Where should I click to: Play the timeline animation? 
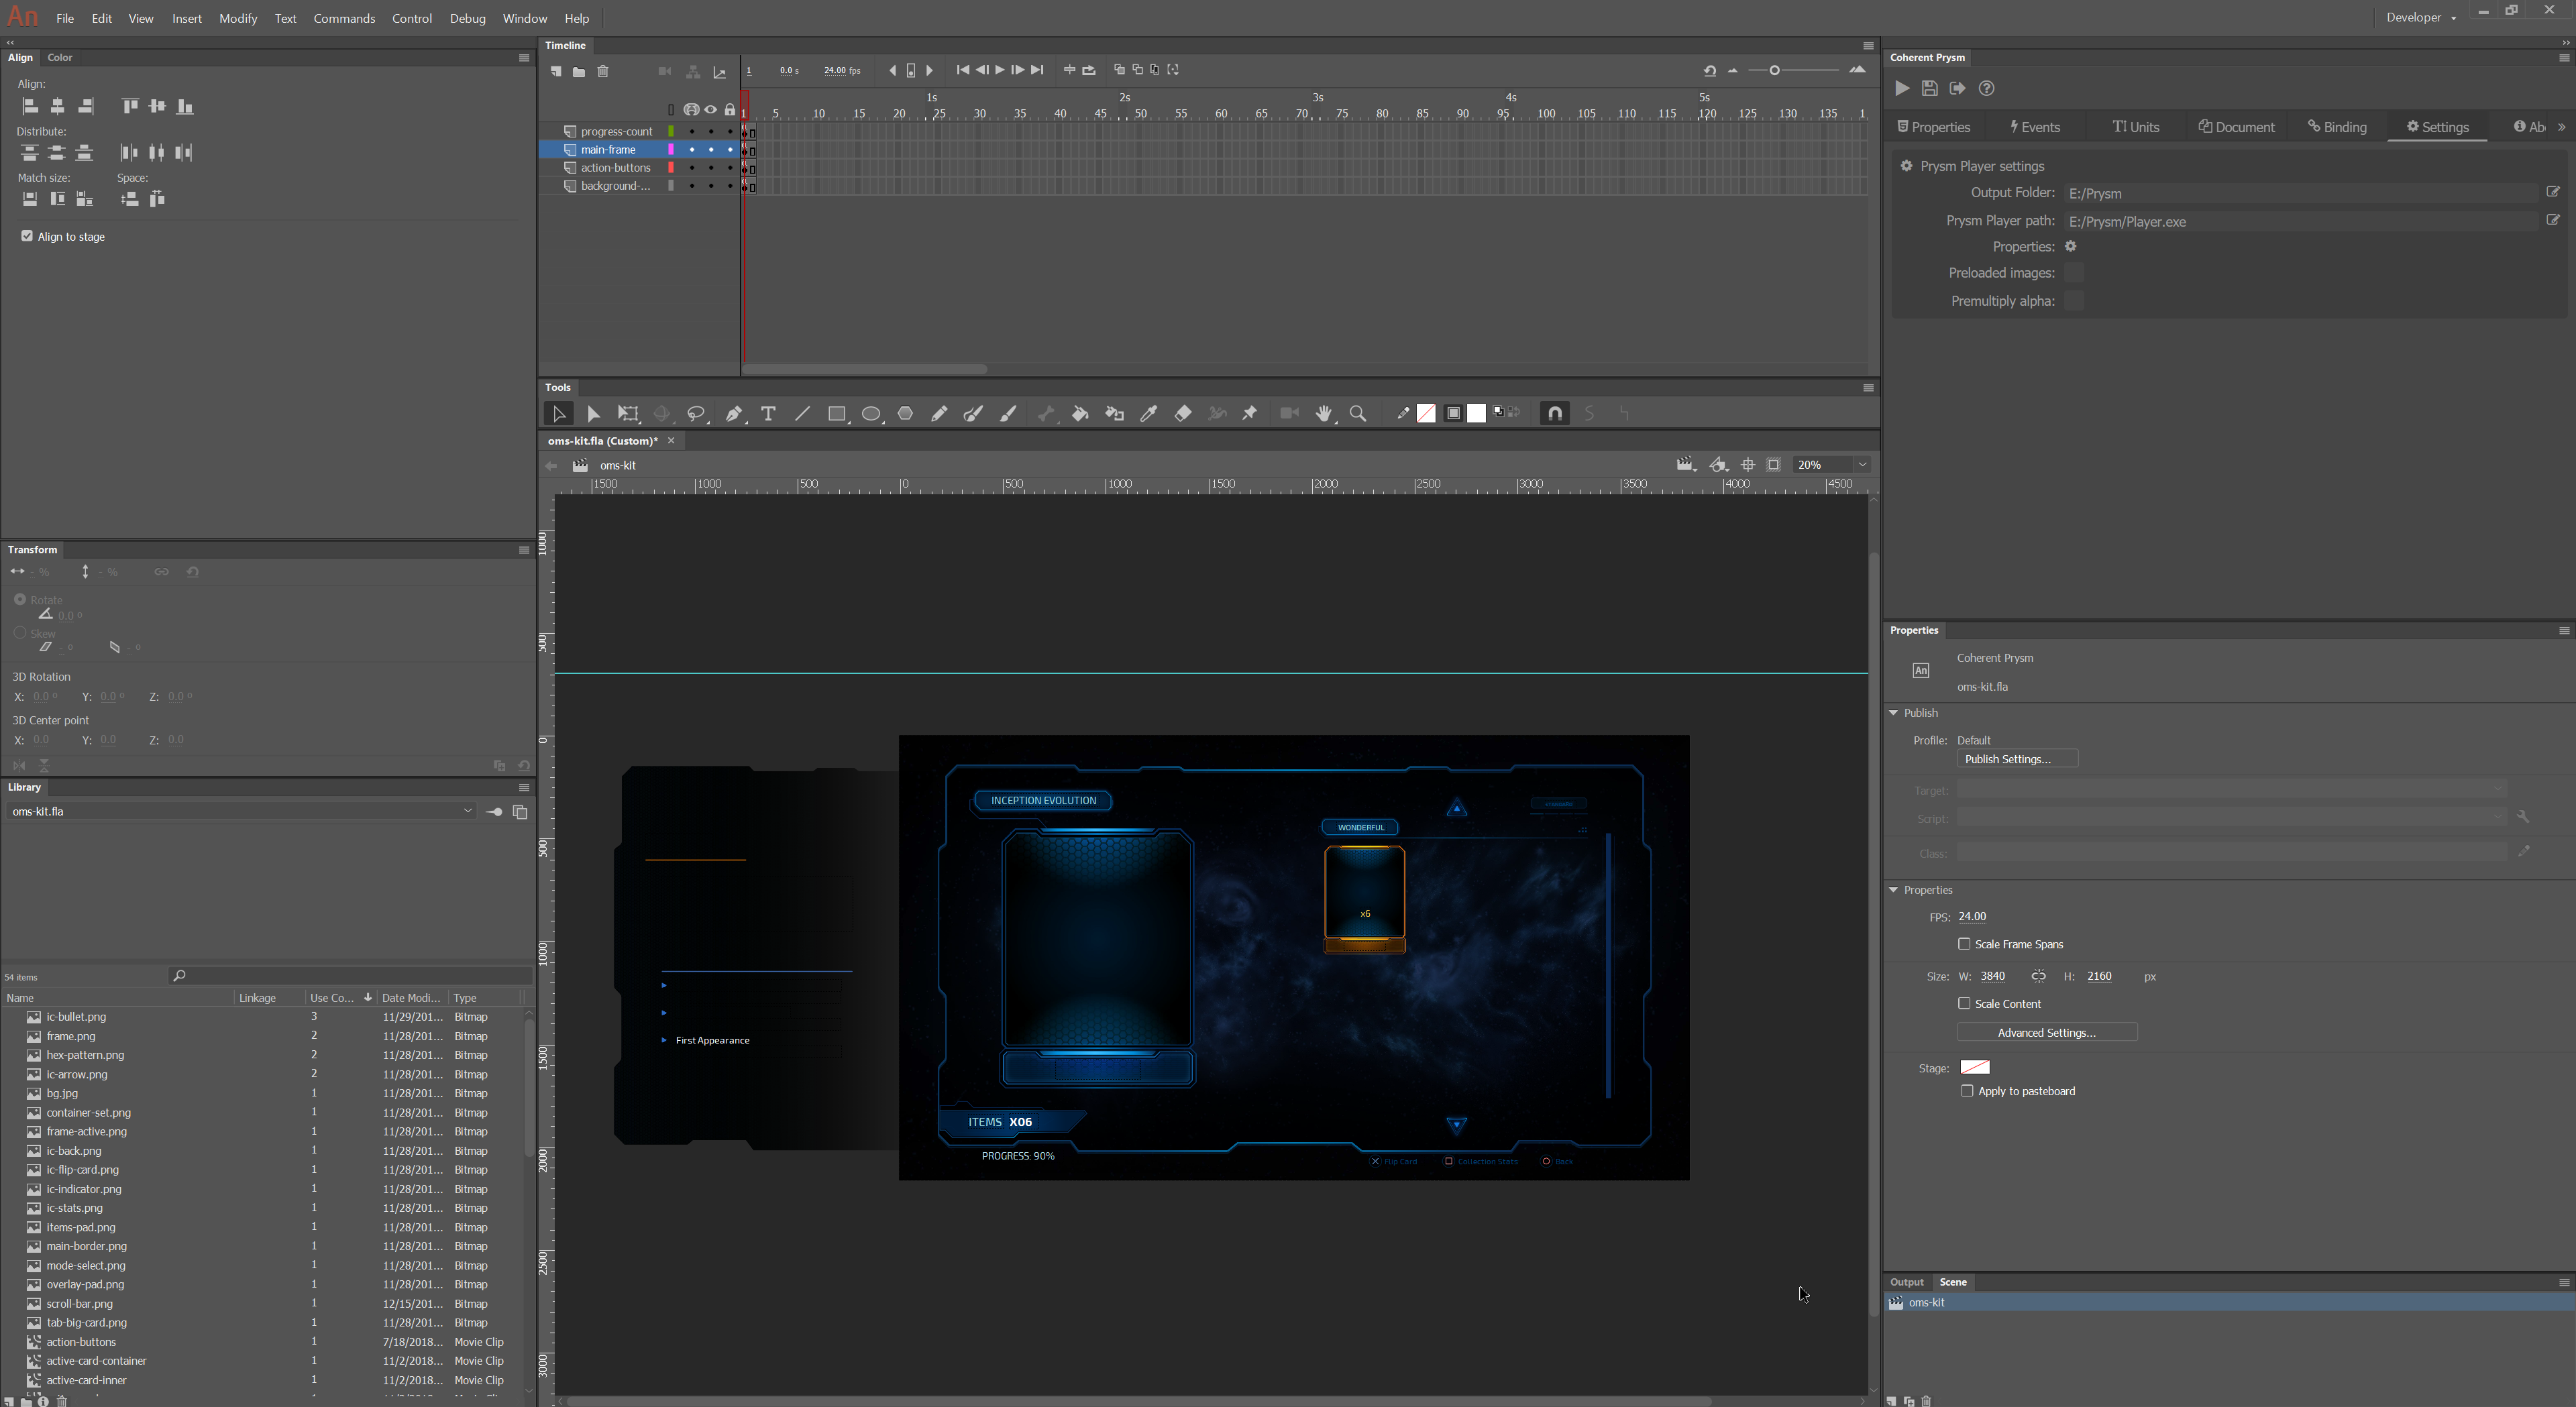click(x=999, y=70)
